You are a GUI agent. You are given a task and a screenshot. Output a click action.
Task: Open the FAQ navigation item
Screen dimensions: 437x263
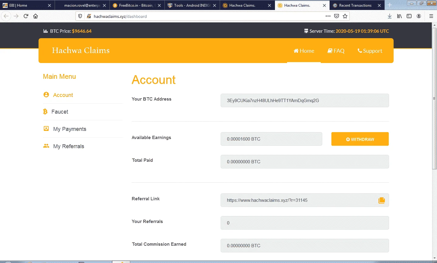point(336,51)
